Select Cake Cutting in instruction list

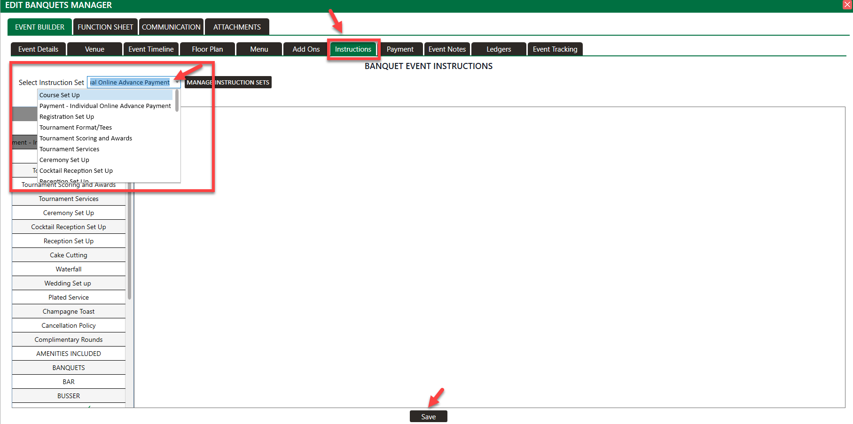click(x=69, y=255)
